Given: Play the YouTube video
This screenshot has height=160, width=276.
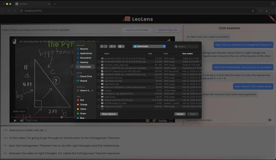Looking at the screenshot, I should pos(15,121).
